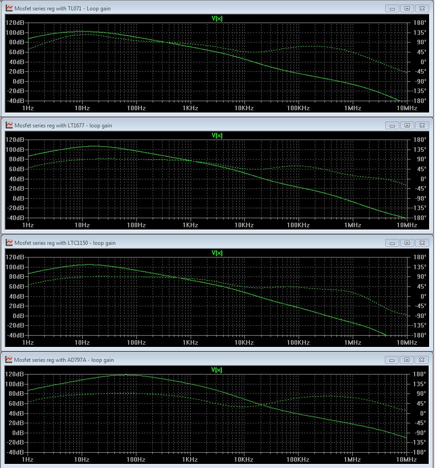Click the title 'Mosfet series reg with LT1677 - loop gain'
Screen dimensions: 435x468
tap(63, 126)
